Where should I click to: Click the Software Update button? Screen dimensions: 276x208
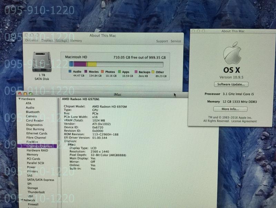[231, 84]
